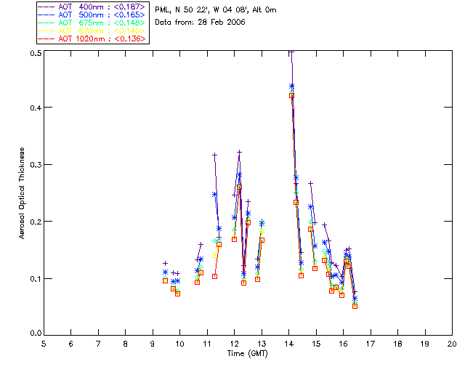Click the first blue asterisk marker near 9.5 GMT

(x=166, y=272)
